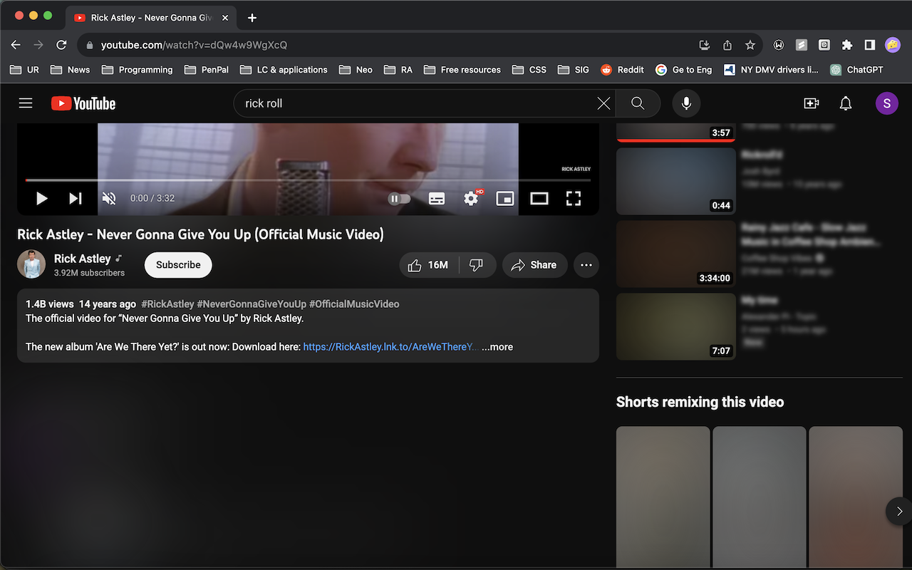Open the RA bookmarks folder

click(x=398, y=70)
